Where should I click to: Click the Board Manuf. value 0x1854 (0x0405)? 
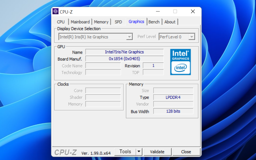124,58
